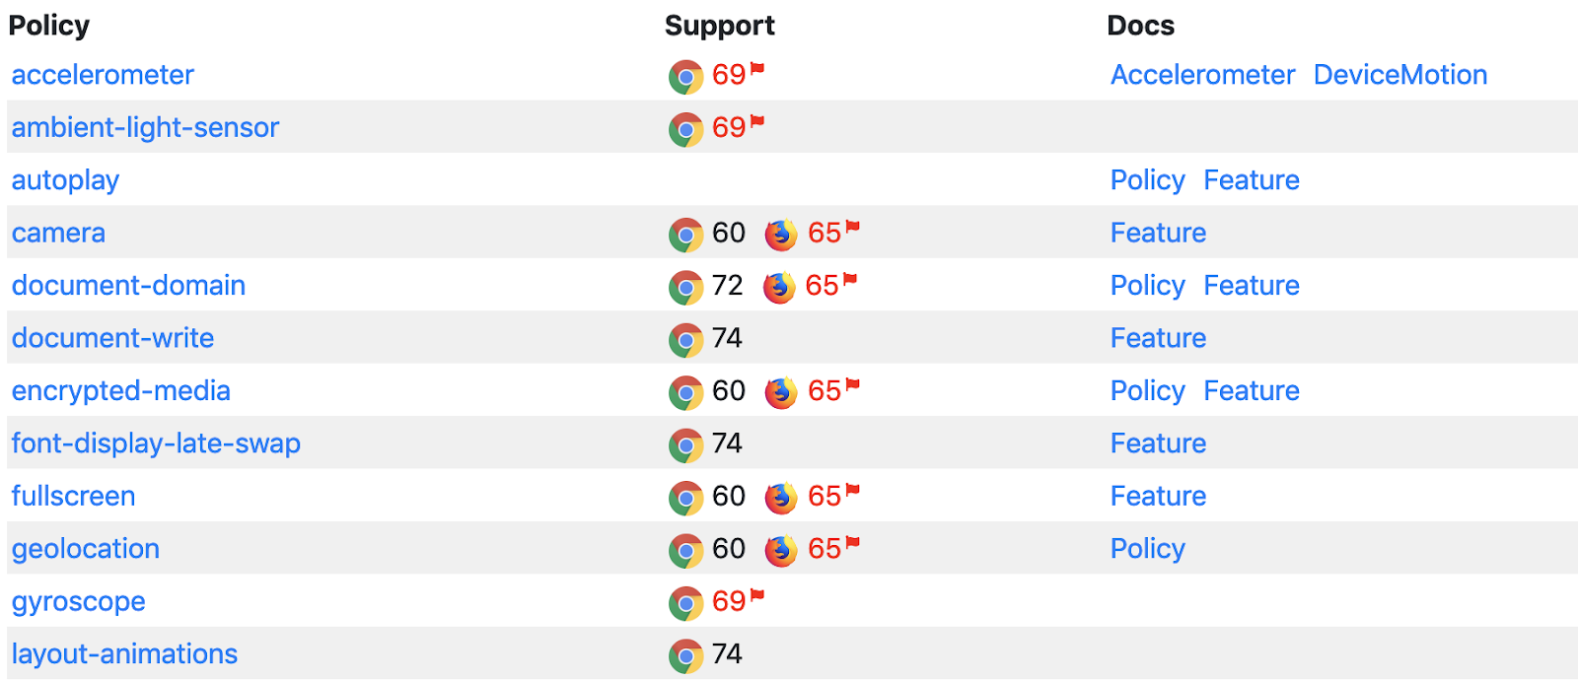The width and height of the screenshot is (1578, 681).
Task: Click Chrome icon in layout-animations row
Action: [685, 656]
